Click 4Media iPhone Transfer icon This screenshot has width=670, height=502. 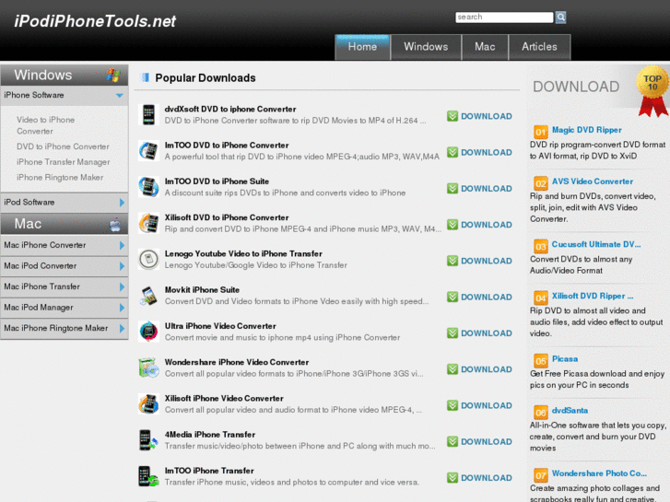[148, 440]
